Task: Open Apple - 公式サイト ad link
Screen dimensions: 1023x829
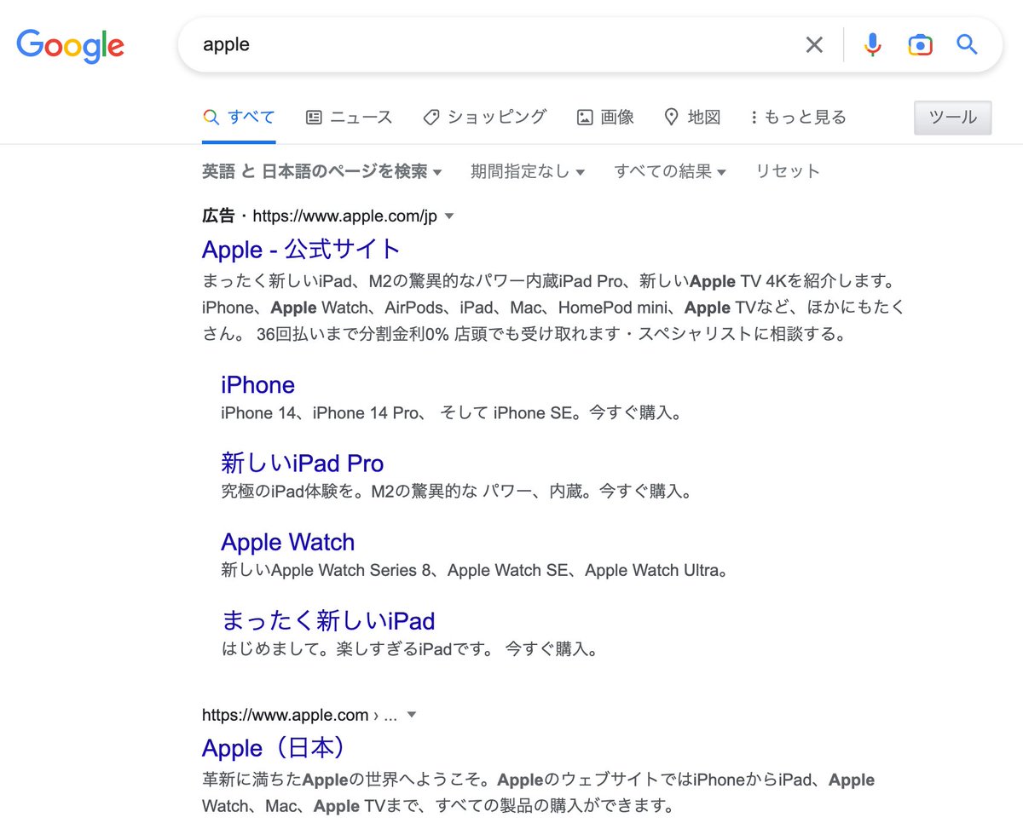Action: 301,250
